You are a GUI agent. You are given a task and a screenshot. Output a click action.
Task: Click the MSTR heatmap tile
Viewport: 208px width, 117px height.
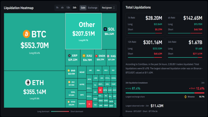click(111, 101)
